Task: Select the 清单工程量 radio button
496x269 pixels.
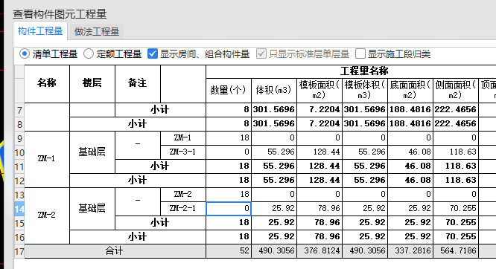Action: pyautogui.click(x=25, y=54)
